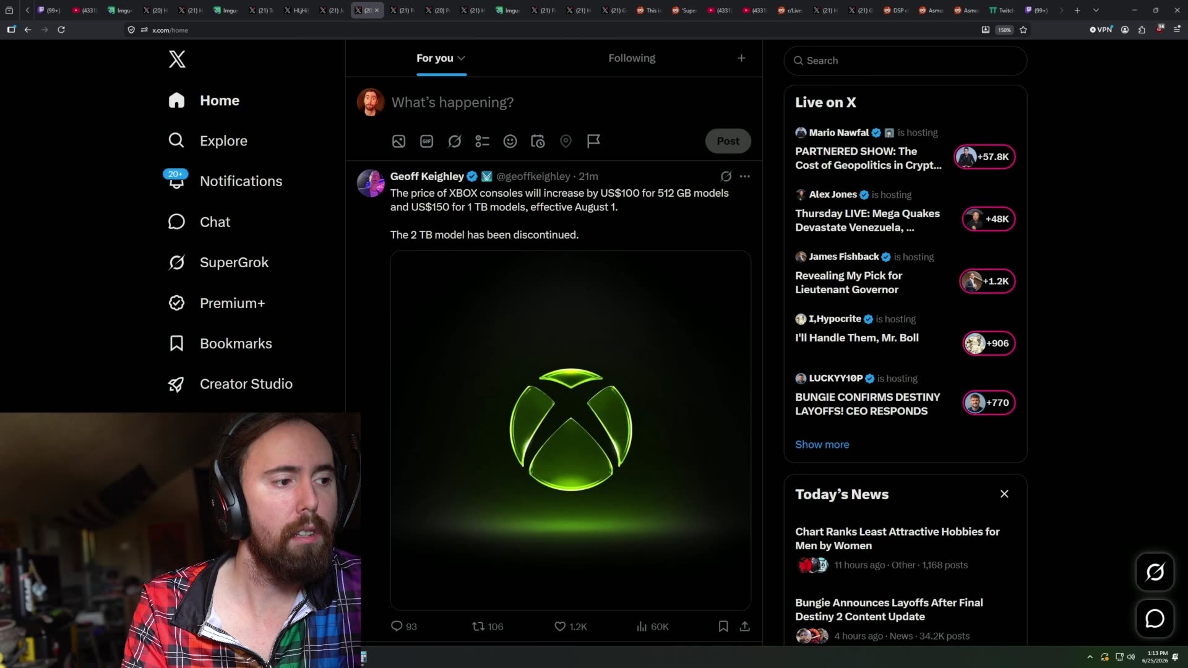The width and height of the screenshot is (1188, 668).
Task: Click the Search field
Action: tap(905, 61)
